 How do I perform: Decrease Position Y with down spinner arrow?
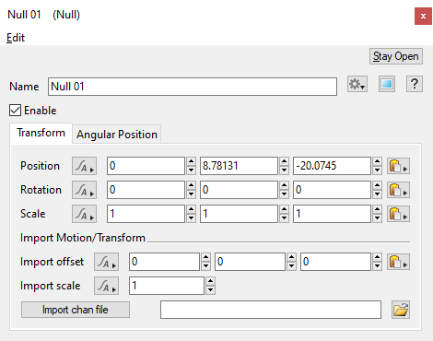pos(284,170)
